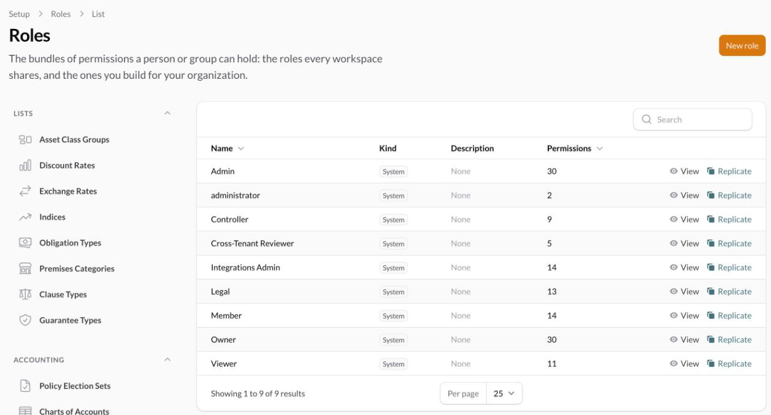
Task: Open Guarantee Types list
Action: pyautogui.click(x=70, y=321)
